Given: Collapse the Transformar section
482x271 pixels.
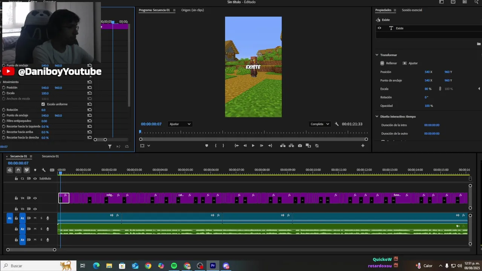Looking at the screenshot, I should [x=377, y=55].
